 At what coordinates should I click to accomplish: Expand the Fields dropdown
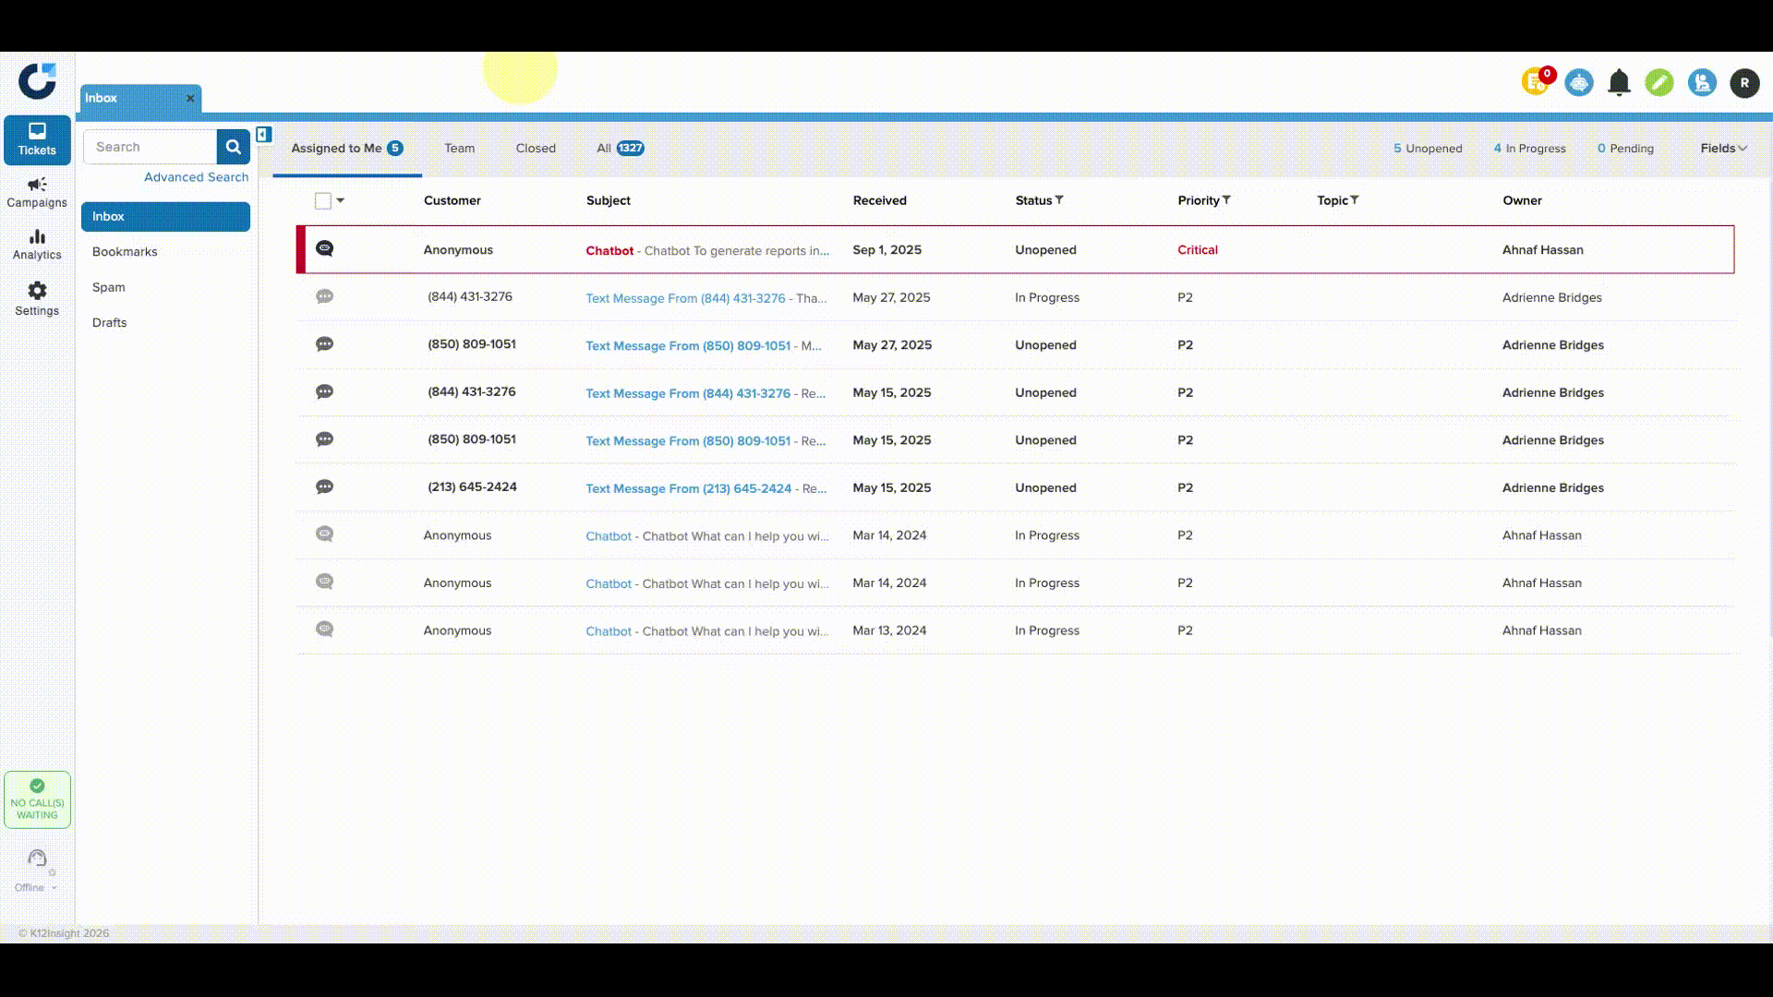pyautogui.click(x=1723, y=149)
